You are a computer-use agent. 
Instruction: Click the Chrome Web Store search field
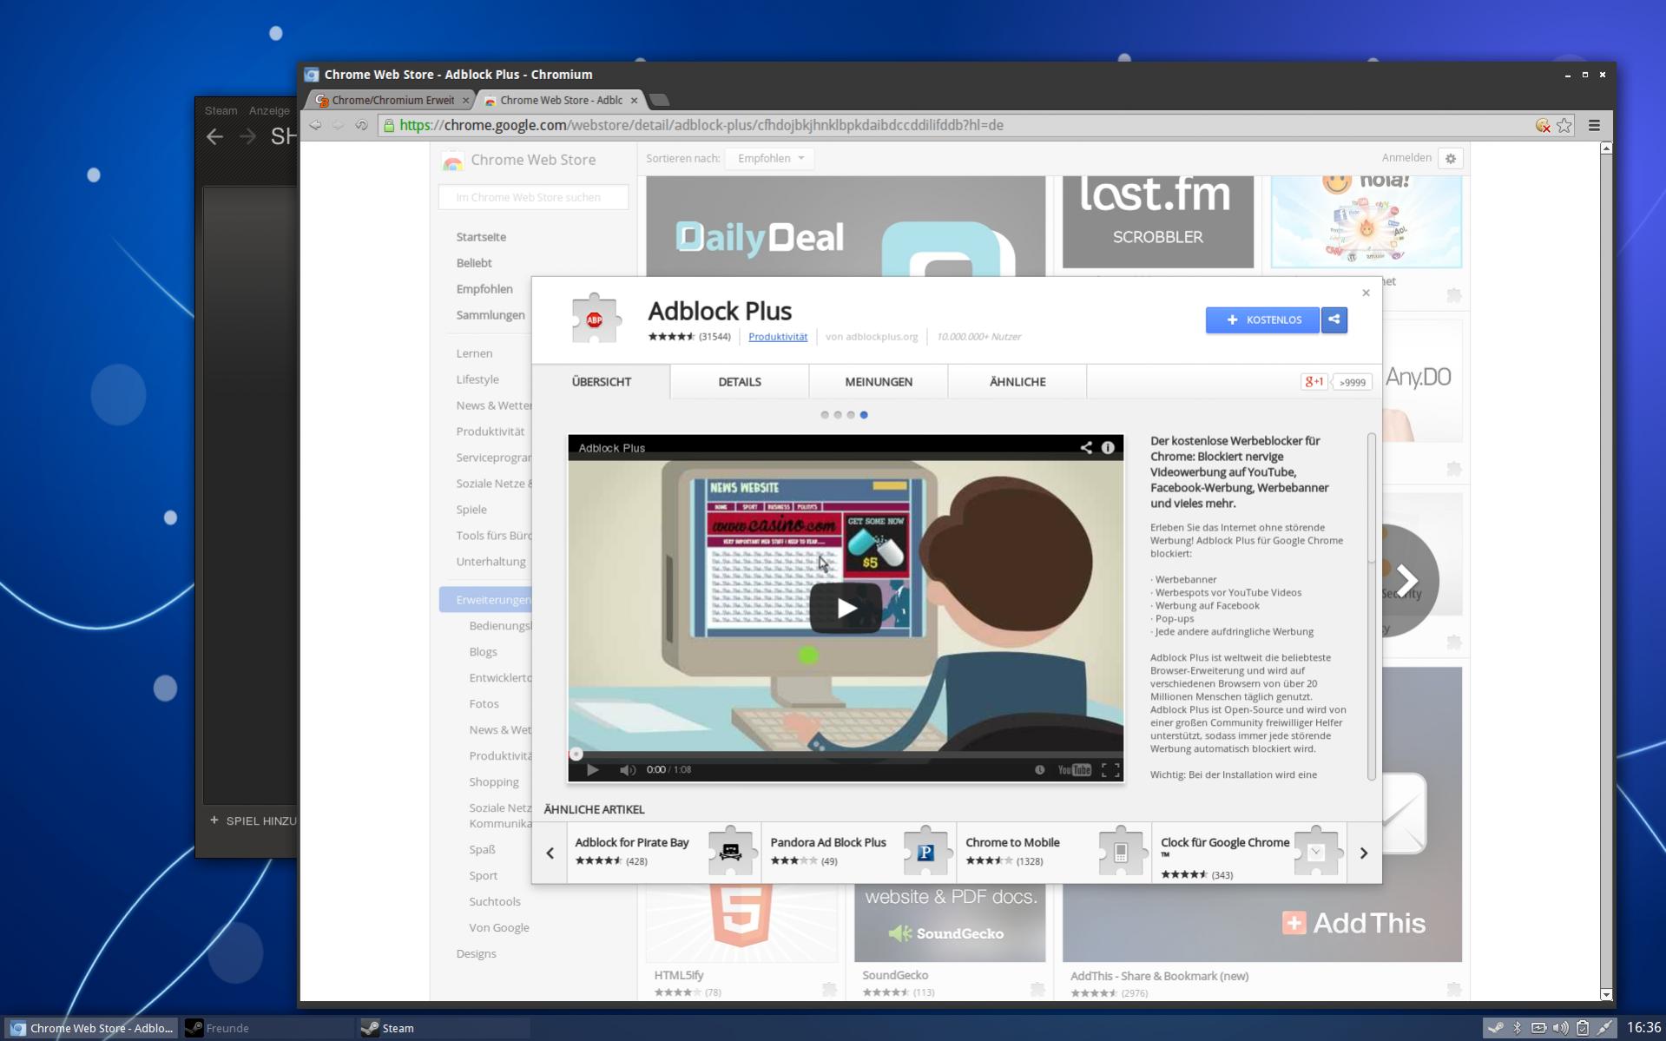(x=533, y=197)
